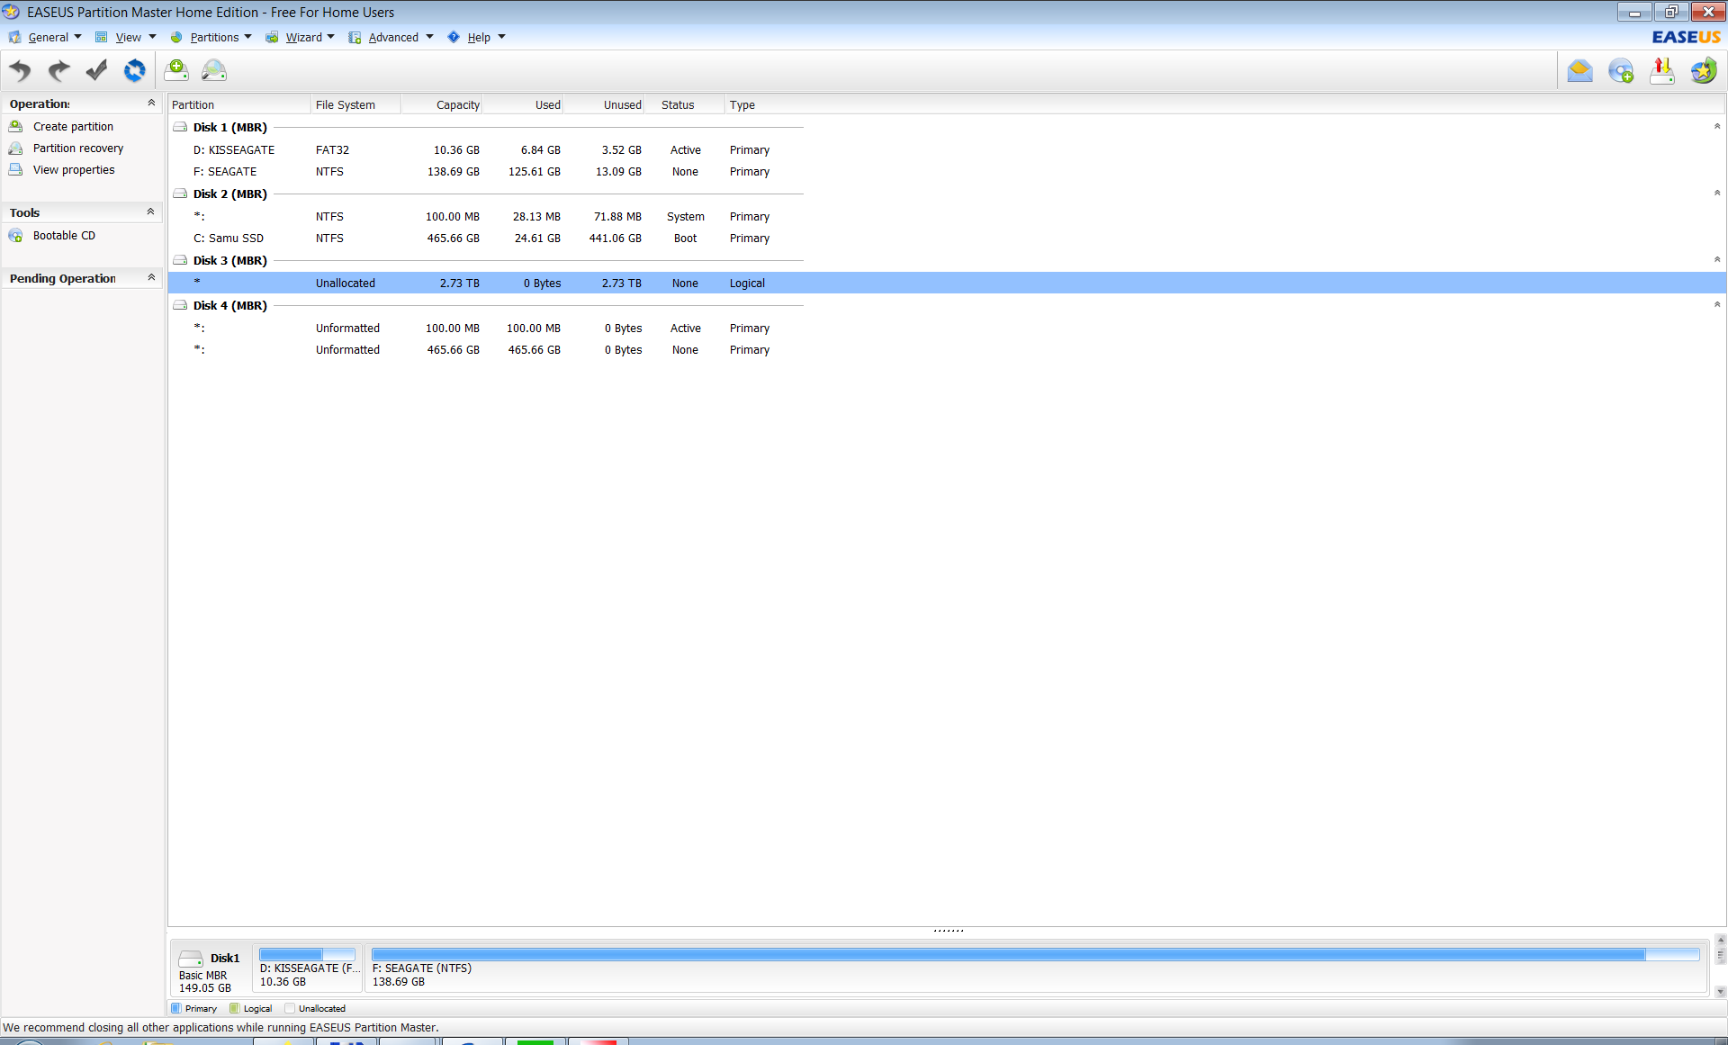The image size is (1728, 1045).
Task: Open the Help menu
Action: 477,37
